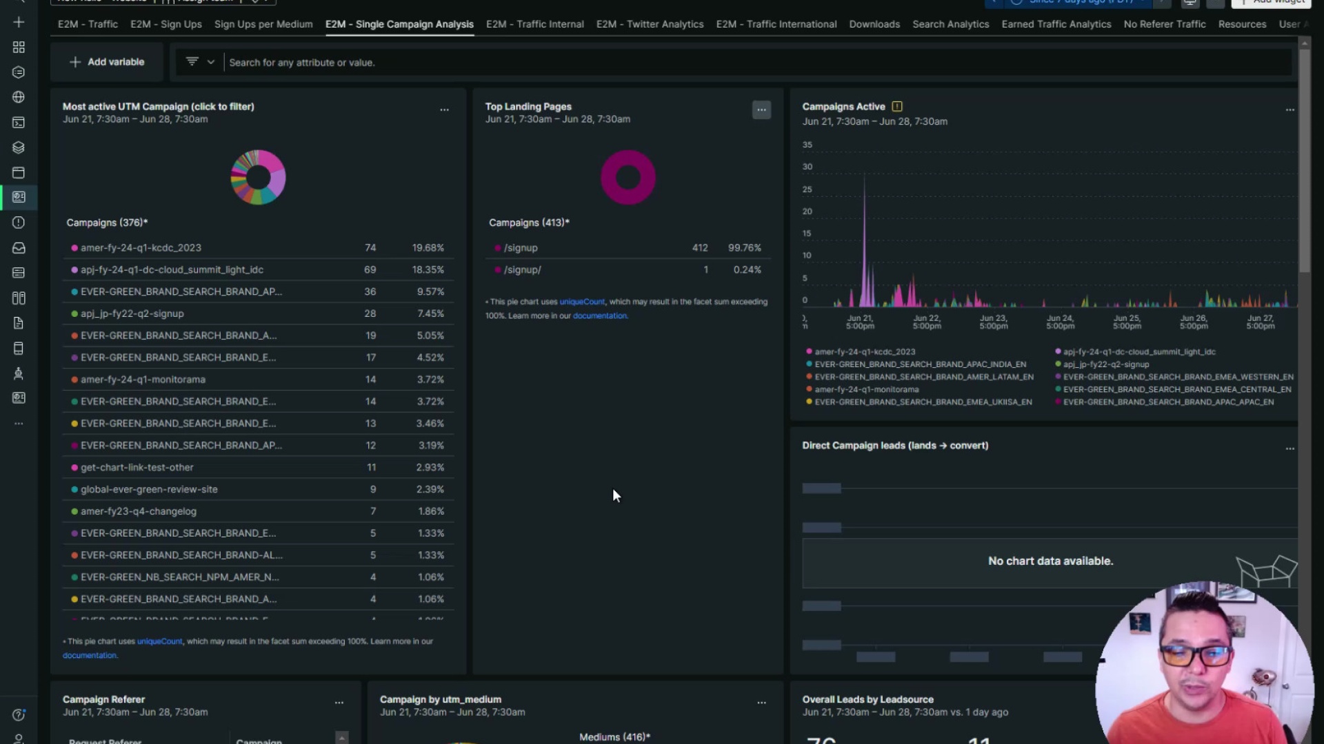The image size is (1324, 744).
Task: Open options menu of Most active UTM Campaign widget
Action: 444,110
